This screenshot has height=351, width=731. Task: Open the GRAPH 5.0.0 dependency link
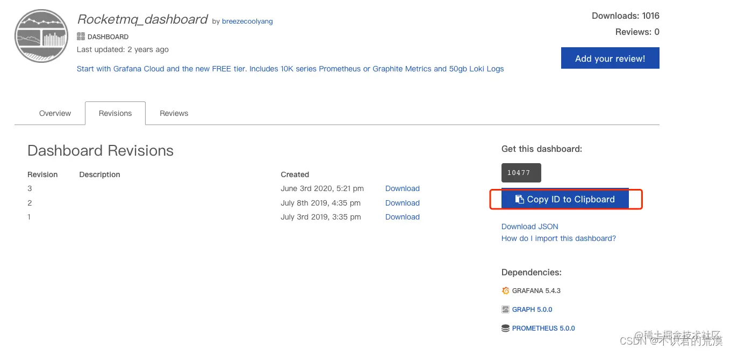click(x=532, y=309)
